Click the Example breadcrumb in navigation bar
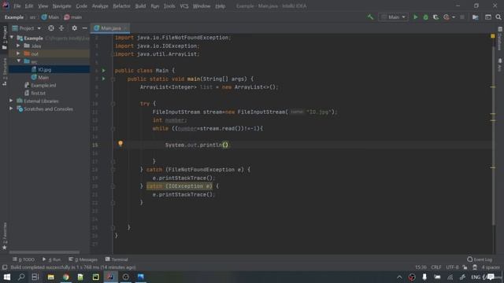This screenshot has width=504, height=283. coord(14,17)
